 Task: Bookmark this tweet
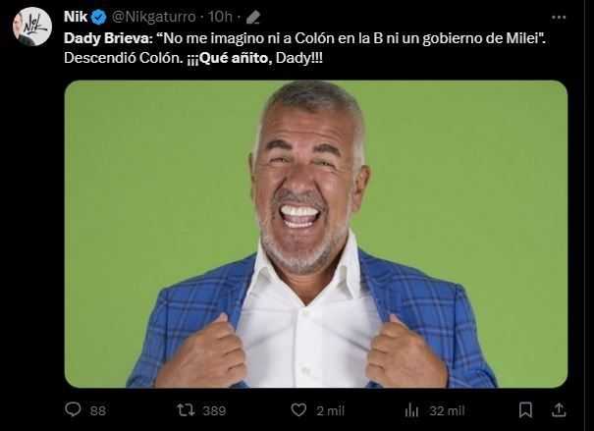click(x=525, y=410)
